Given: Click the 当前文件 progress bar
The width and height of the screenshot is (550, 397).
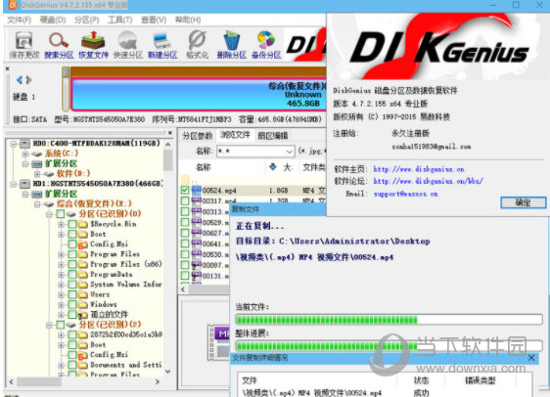Looking at the screenshot, I should (389, 319).
